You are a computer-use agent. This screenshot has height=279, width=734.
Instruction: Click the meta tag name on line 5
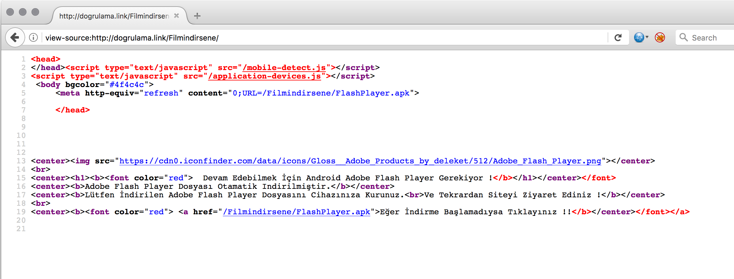(x=70, y=93)
